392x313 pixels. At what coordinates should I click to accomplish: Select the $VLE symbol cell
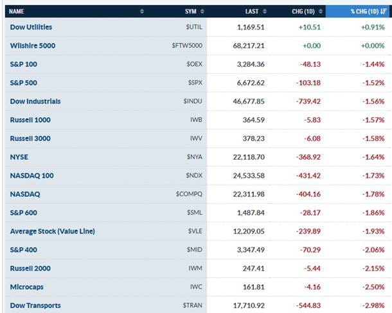195,231
